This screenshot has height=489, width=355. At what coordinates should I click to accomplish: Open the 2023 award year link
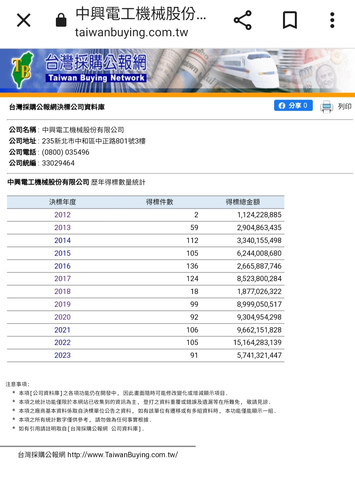[62, 355]
